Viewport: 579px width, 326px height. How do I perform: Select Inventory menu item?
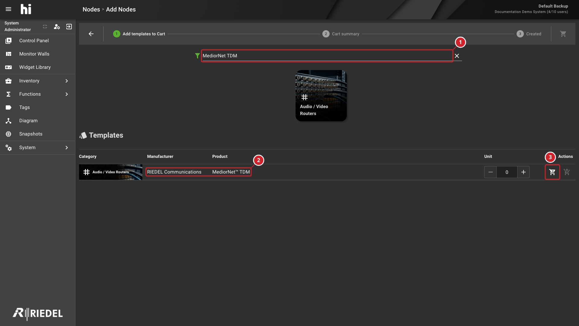coord(37,81)
